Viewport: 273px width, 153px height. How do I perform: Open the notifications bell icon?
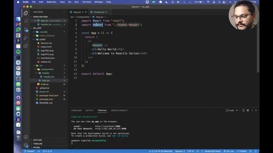click(256, 151)
